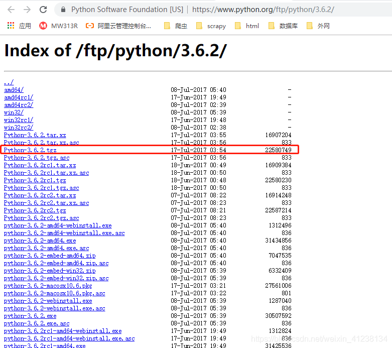Open the 阿里云管理控制台 bookmark
This screenshot has width=392, height=348.
click(118, 26)
